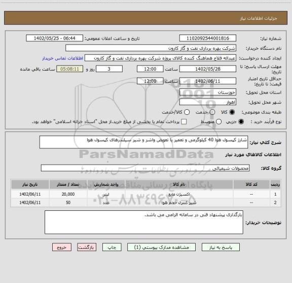Click the city field اهواز

point(208,102)
